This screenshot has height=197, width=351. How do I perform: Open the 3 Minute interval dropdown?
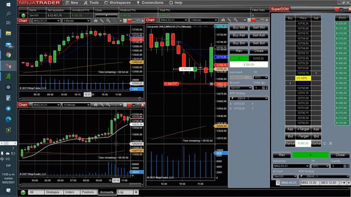click(204, 20)
